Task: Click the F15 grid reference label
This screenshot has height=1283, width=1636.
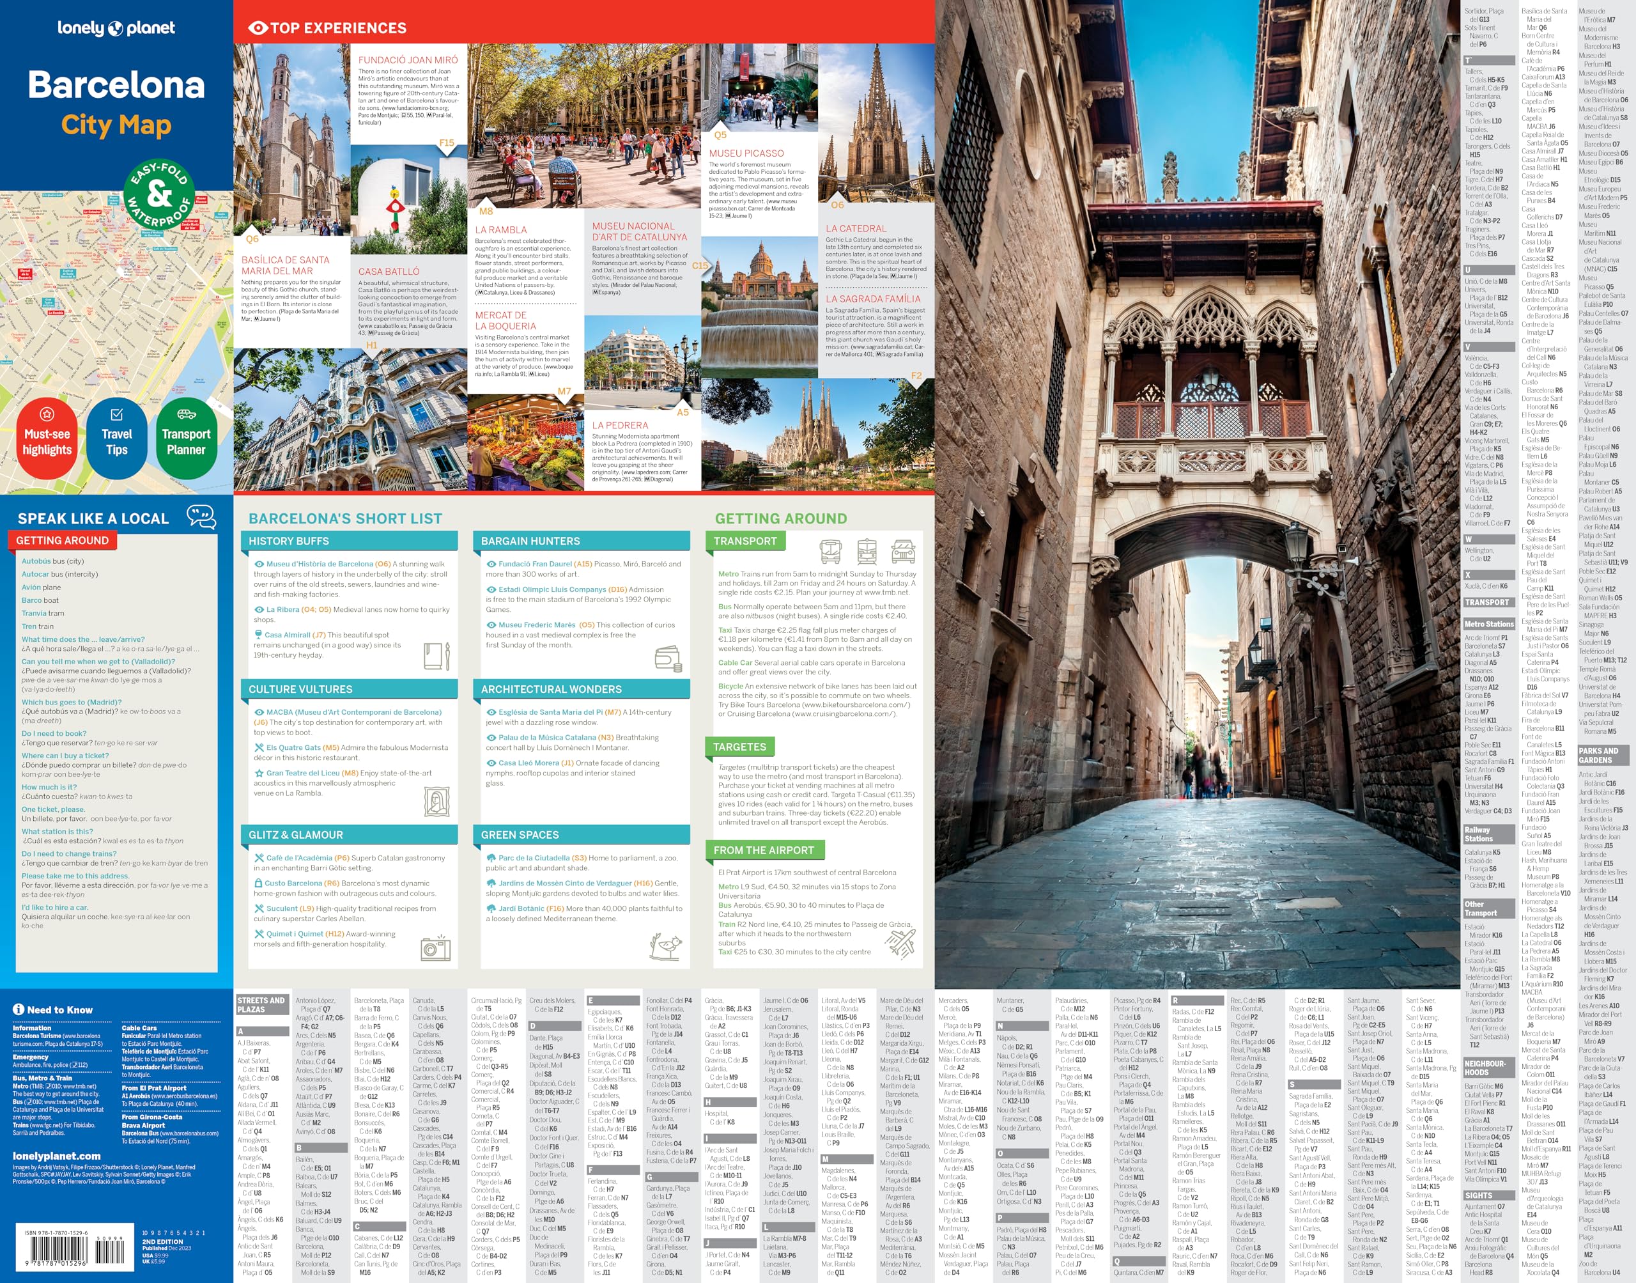Action: (x=447, y=143)
